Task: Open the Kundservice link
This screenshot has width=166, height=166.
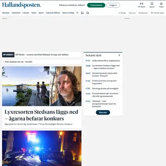Action: click(143, 13)
